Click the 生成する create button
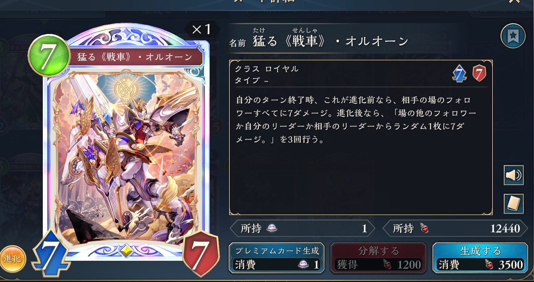 pyautogui.click(x=480, y=258)
